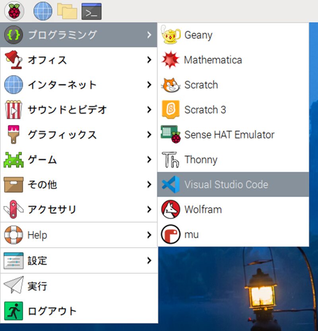Launch Geany from the programming submenu

tap(233, 35)
